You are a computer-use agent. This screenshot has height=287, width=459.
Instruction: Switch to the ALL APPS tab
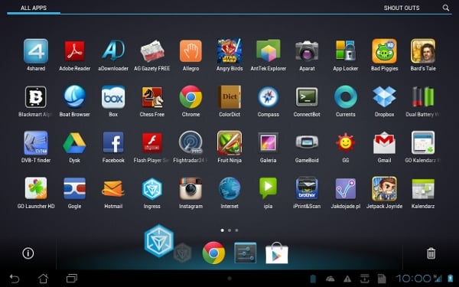coord(34,8)
